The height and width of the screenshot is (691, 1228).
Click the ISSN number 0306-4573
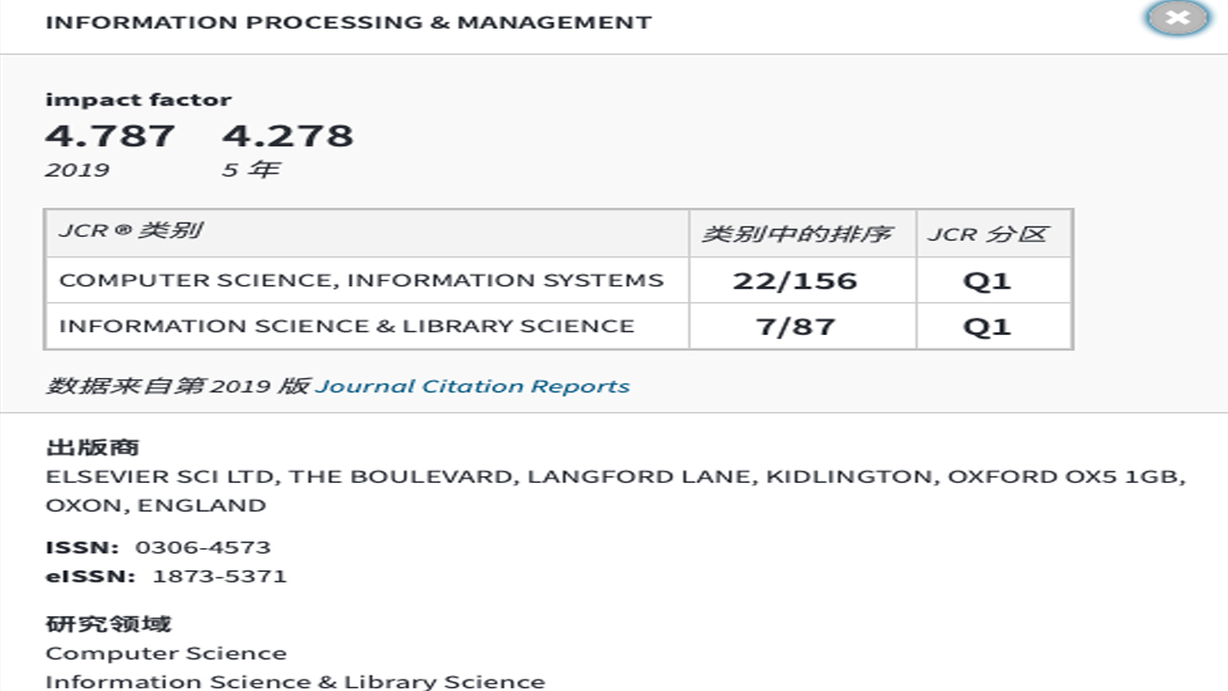pyautogui.click(x=202, y=547)
